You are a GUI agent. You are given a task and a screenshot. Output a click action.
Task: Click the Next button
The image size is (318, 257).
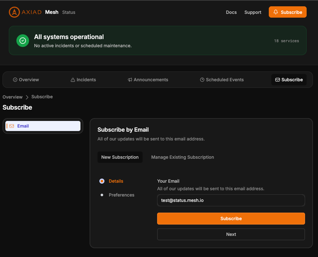(231, 234)
